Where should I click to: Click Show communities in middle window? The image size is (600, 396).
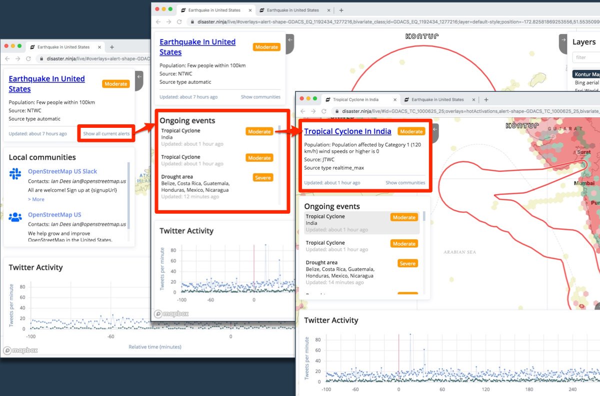[260, 97]
